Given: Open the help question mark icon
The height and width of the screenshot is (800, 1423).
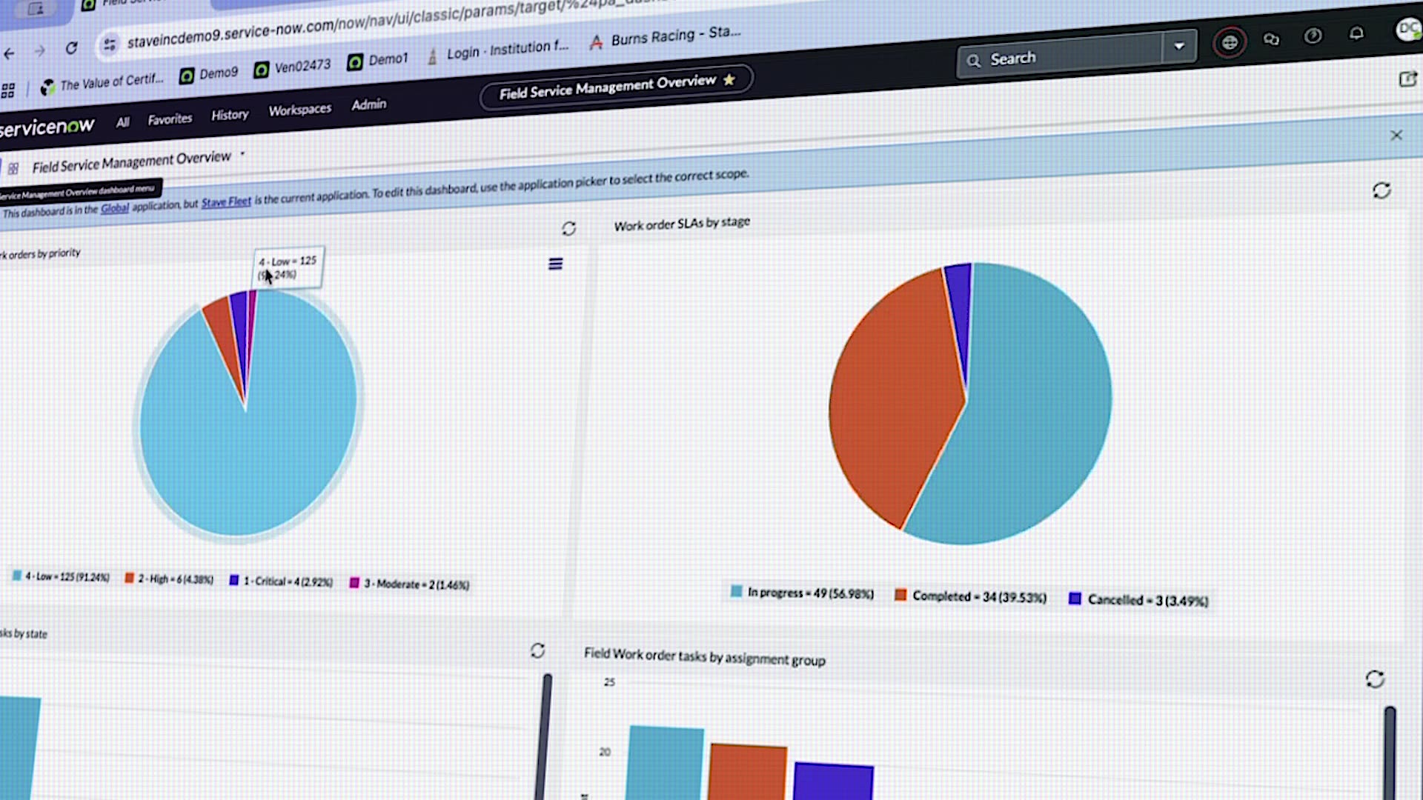Looking at the screenshot, I should 1313,36.
